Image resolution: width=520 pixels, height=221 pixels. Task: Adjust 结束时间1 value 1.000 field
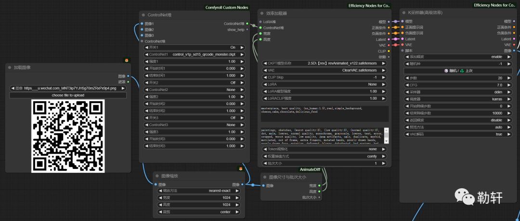pyautogui.click(x=195, y=75)
